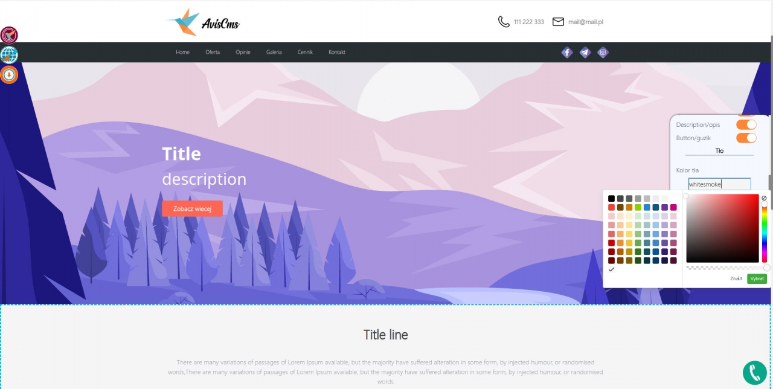Confirm color with the Vybrat button

(x=757, y=279)
